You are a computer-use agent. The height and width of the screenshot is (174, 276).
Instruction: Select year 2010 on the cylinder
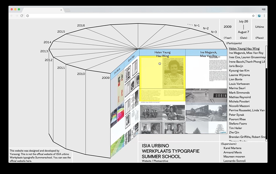[81, 74]
